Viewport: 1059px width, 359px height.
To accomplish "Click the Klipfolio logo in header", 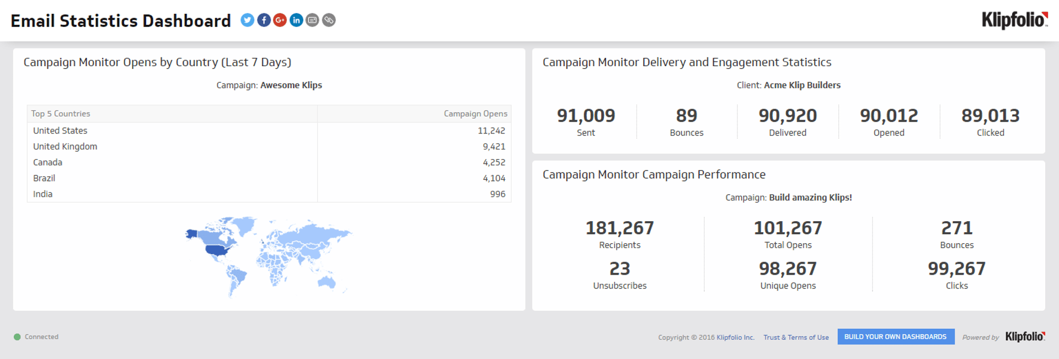I will tap(1014, 20).
